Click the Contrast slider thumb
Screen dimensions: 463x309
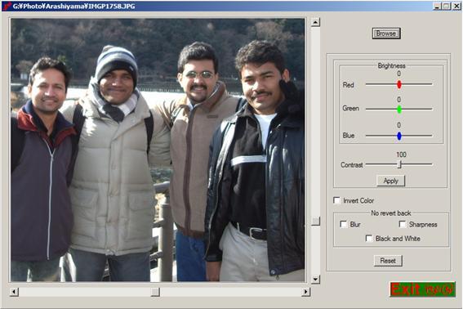(x=400, y=164)
